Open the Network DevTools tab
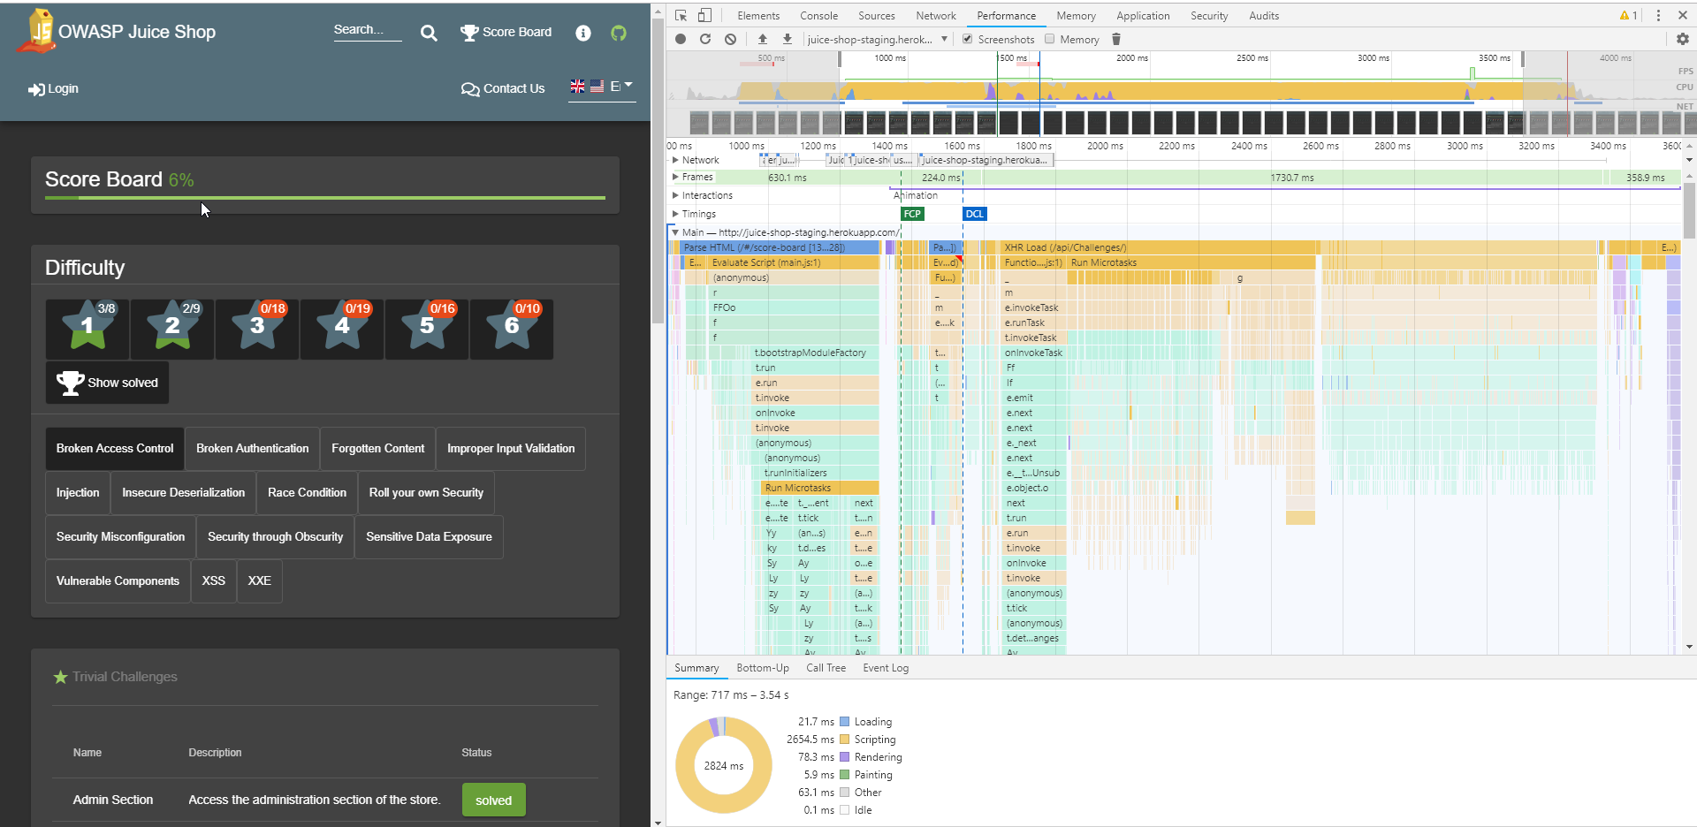1697x827 pixels. pyautogui.click(x=936, y=16)
